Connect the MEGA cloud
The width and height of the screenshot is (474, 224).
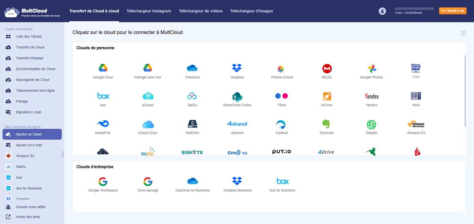tap(327, 68)
